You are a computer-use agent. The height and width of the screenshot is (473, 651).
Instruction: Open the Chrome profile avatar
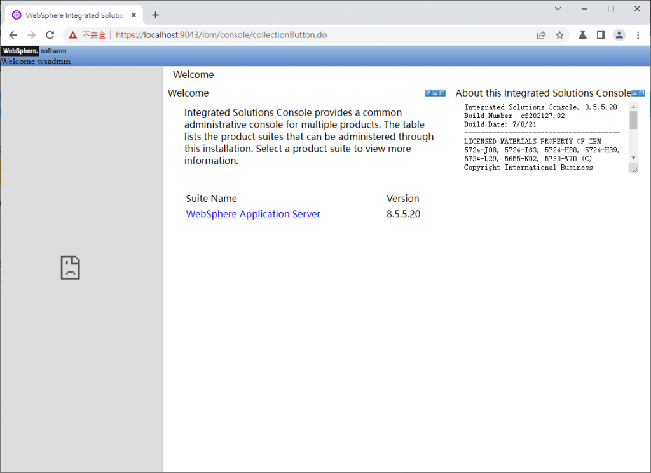[619, 35]
